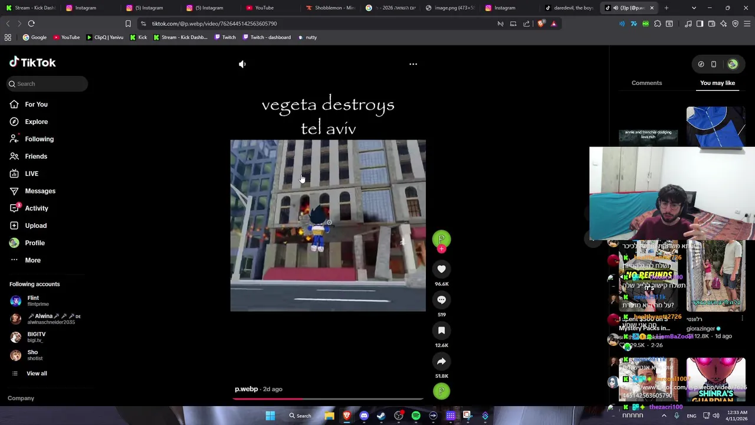The width and height of the screenshot is (755, 425).
Task: Open the SHINRA'S GUARDIAN recommended video
Action: 715,380
